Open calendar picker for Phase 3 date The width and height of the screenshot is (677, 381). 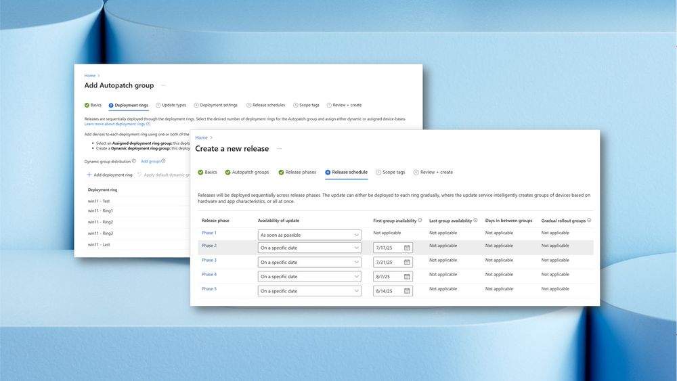click(407, 262)
